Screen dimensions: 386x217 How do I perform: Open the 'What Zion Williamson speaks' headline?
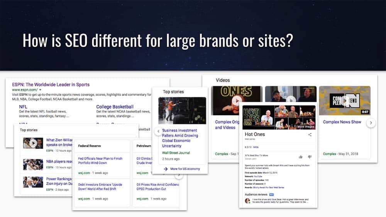(x=59, y=142)
